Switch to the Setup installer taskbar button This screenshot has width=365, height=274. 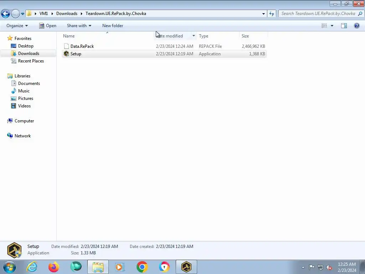click(186, 267)
